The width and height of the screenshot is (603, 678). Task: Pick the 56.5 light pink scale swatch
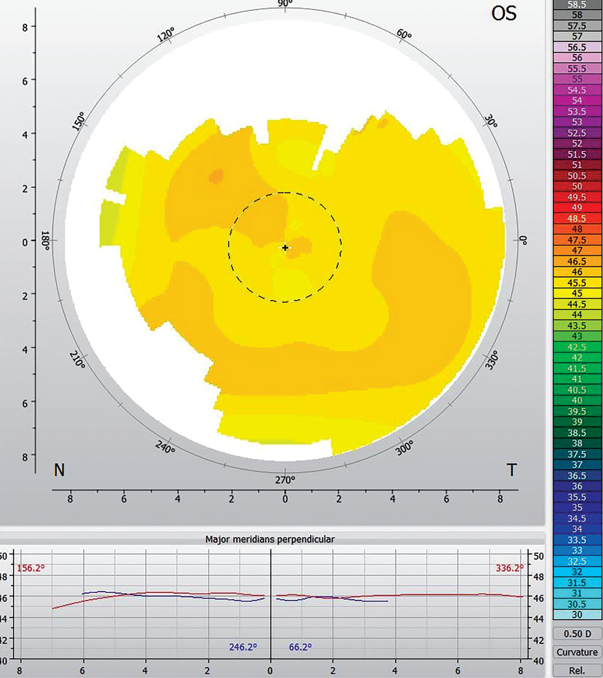click(x=577, y=47)
